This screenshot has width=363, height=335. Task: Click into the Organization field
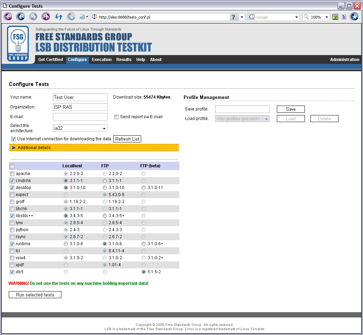click(80, 107)
